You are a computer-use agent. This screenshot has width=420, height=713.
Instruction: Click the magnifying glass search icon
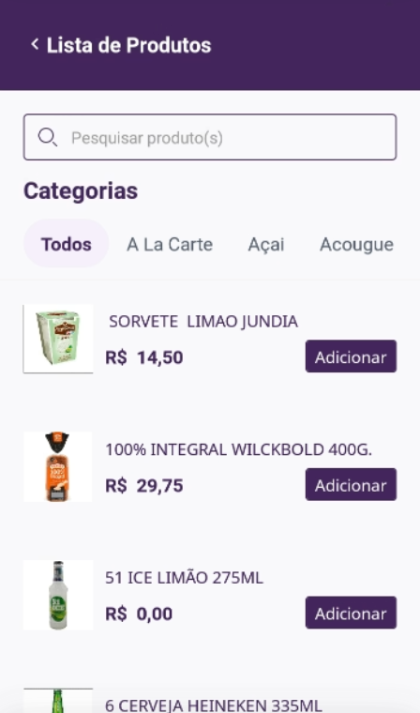coord(47,137)
